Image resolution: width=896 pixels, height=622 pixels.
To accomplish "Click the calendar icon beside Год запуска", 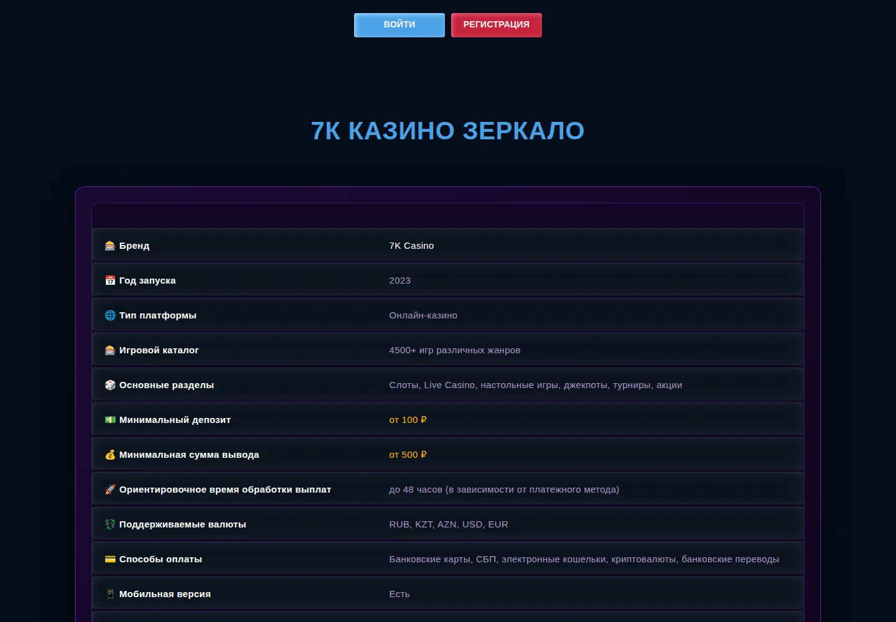I will coord(110,281).
